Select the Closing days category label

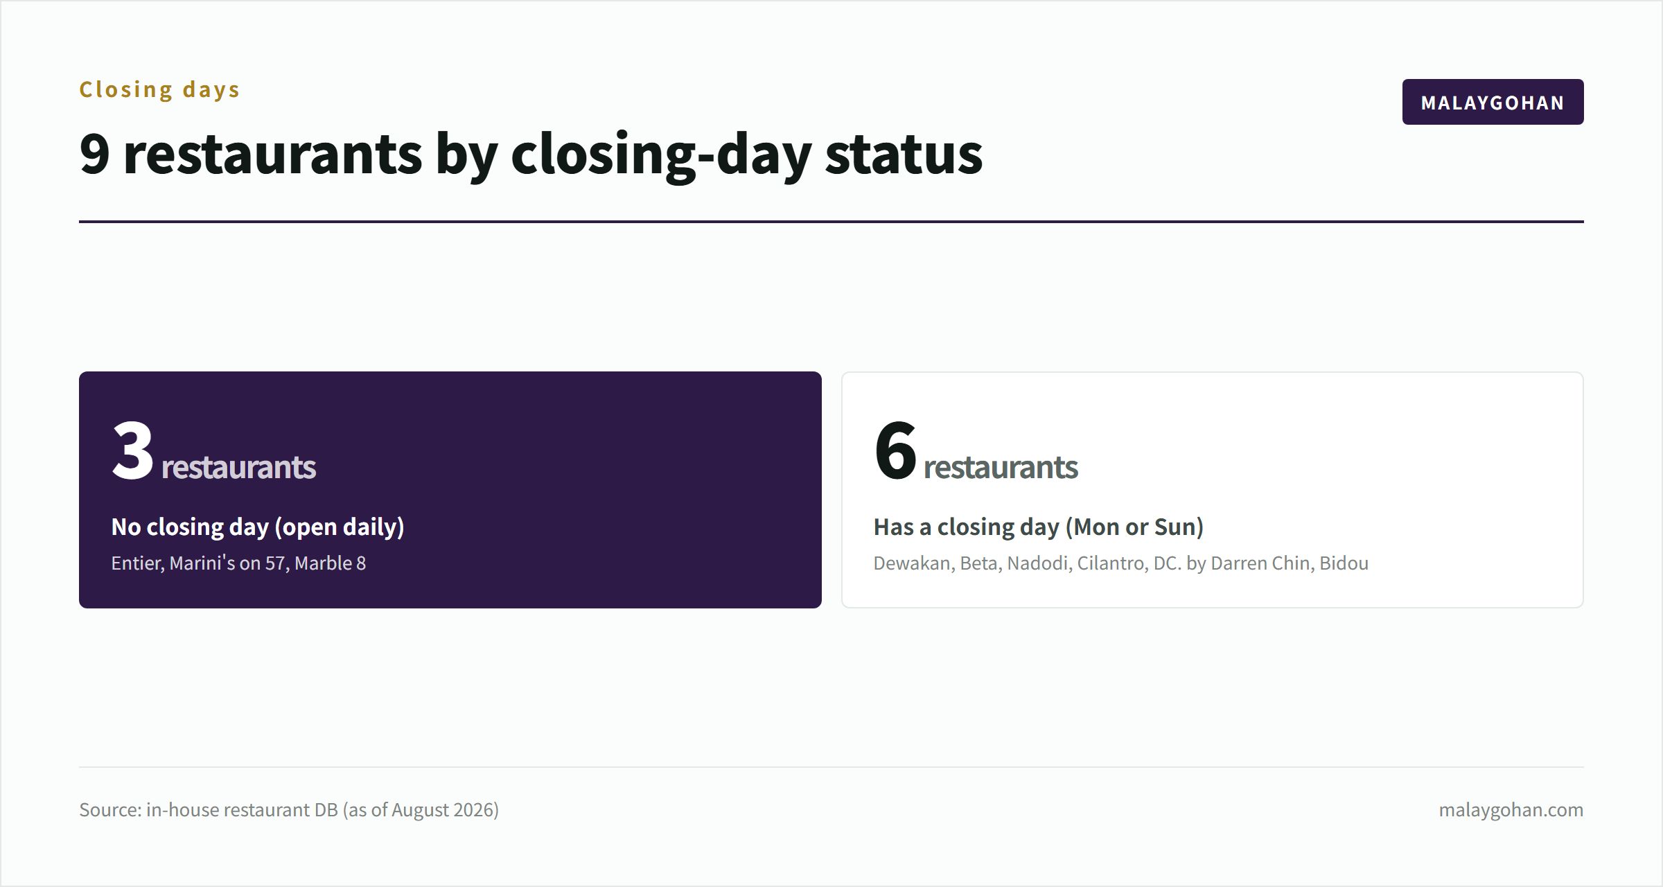point(159,89)
